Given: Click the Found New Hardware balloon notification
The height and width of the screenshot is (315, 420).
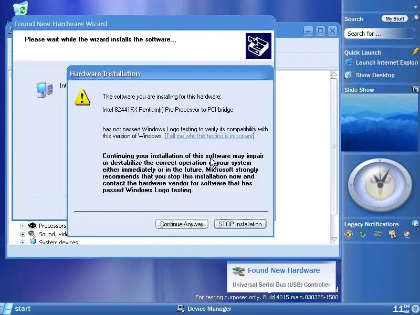Looking at the screenshot, I should [281, 277].
